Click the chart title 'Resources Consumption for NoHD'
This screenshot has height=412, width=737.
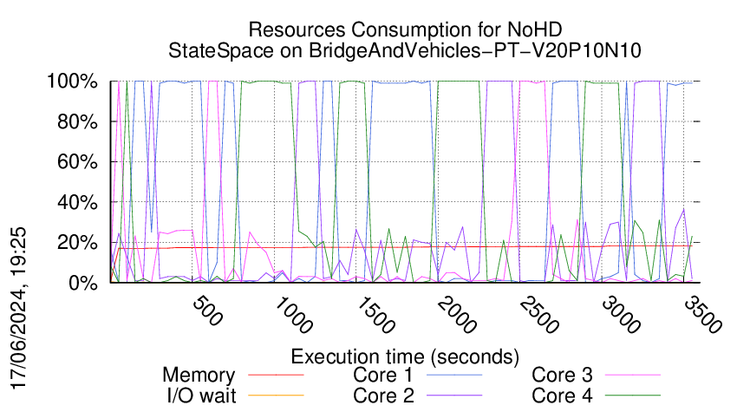[x=405, y=29]
